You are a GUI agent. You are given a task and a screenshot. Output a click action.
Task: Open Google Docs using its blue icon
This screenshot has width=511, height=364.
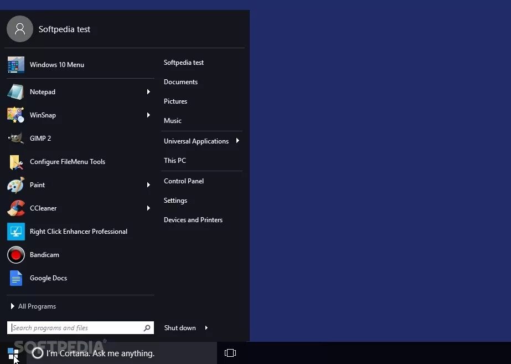[x=16, y=278]
